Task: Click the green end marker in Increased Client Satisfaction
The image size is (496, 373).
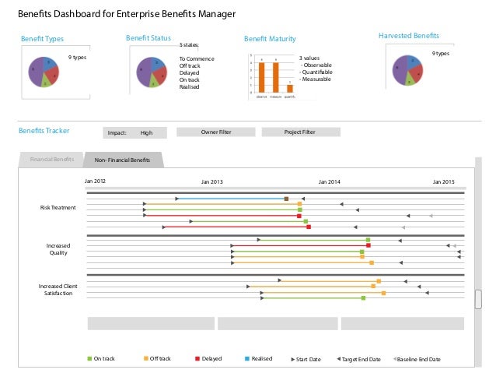Action: [363, 298]
